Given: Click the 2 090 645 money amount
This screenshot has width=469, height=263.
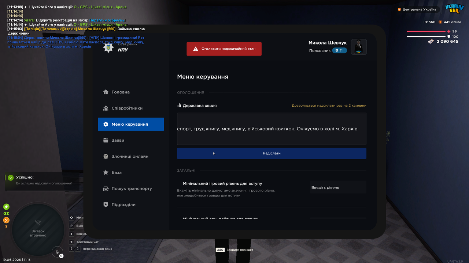Looking at the screenshot, I should click(x=447, y=42).
